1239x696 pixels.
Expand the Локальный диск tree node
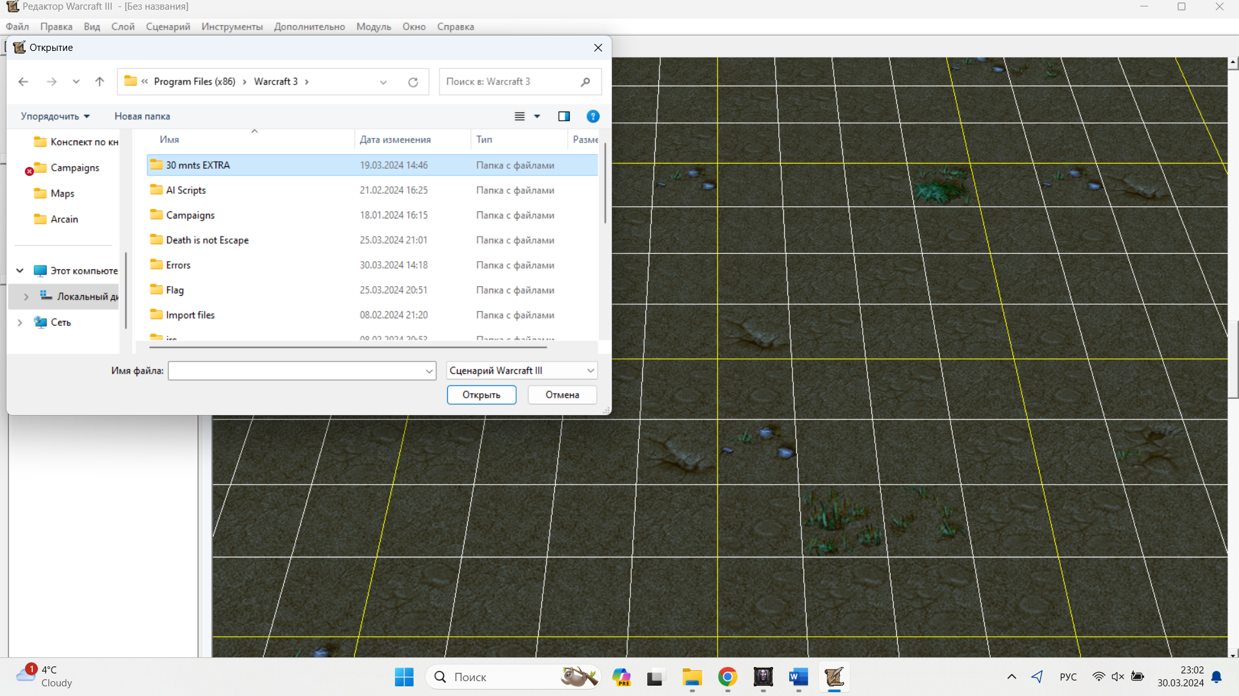pos(26,296)
